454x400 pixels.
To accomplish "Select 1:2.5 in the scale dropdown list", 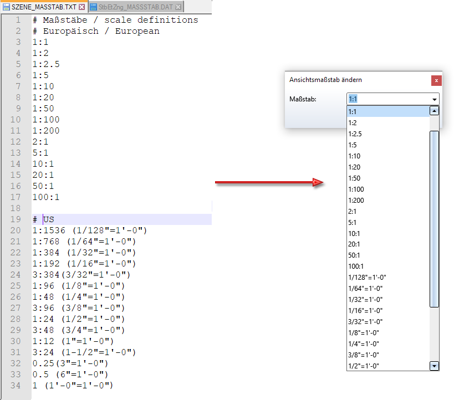I will pos(388,134).
